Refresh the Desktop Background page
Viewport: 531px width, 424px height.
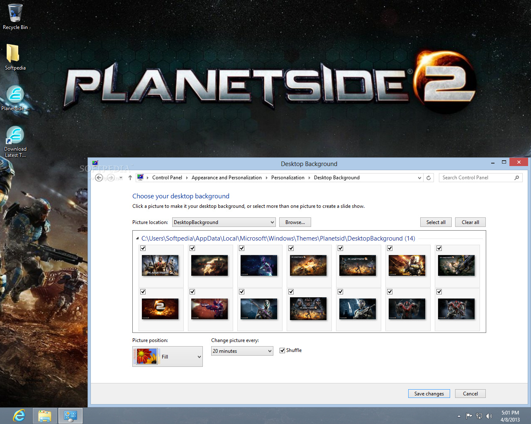429,178
